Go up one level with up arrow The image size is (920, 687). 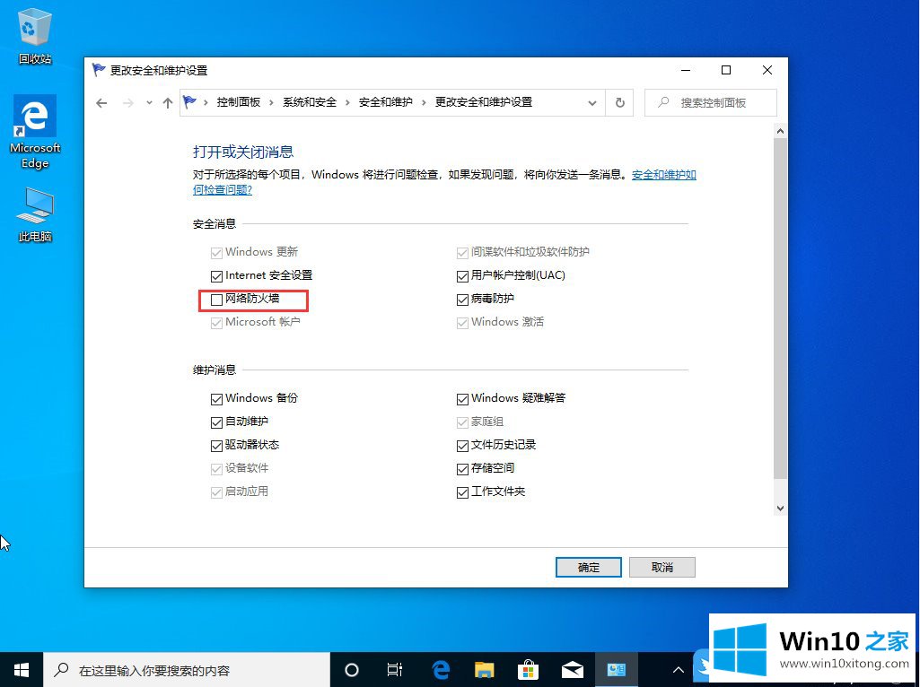(168, 103)
